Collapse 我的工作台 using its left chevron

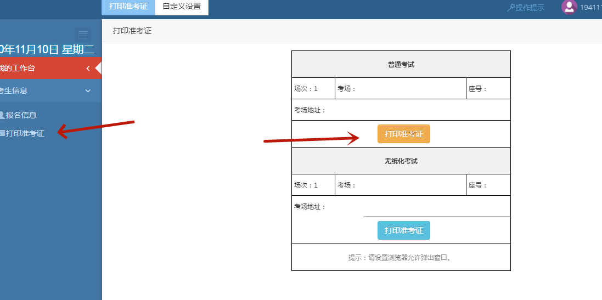(88, 69)
